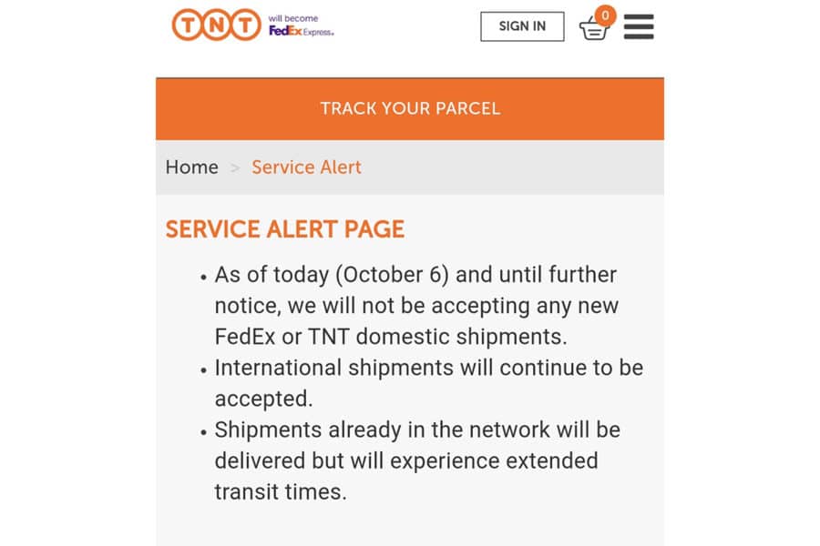
Task: Click the extended transit times notice
Action: tap(417, 460)
